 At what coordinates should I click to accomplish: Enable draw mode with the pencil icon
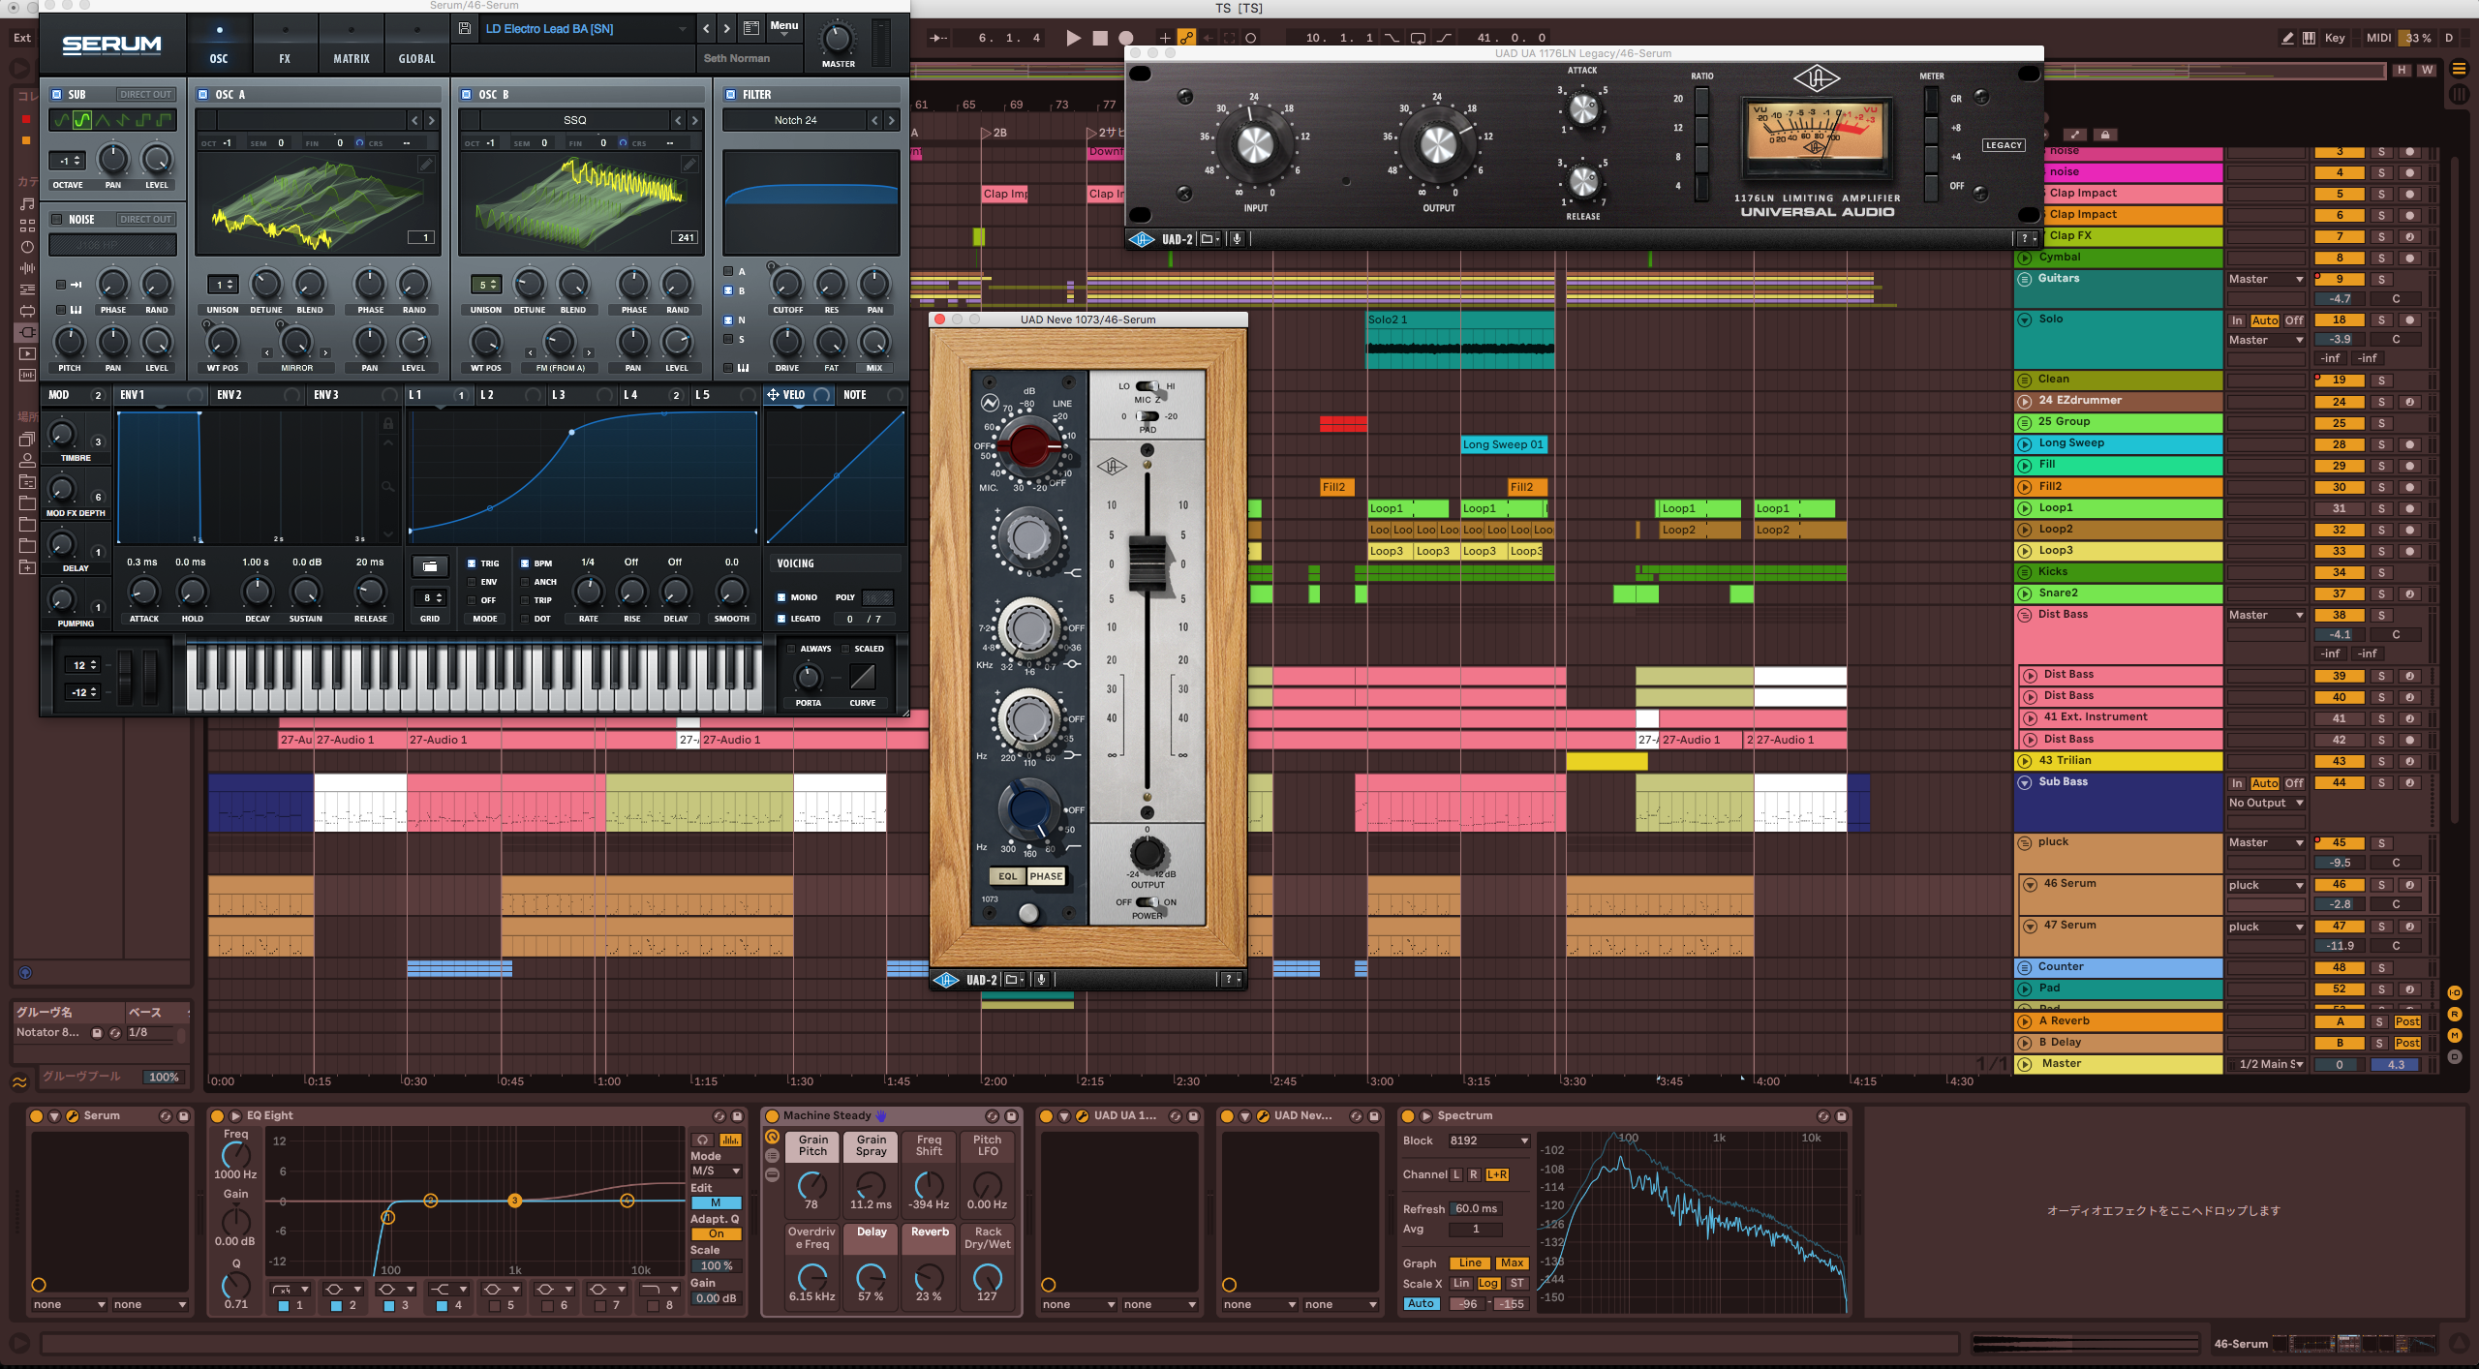point(2287,39)
